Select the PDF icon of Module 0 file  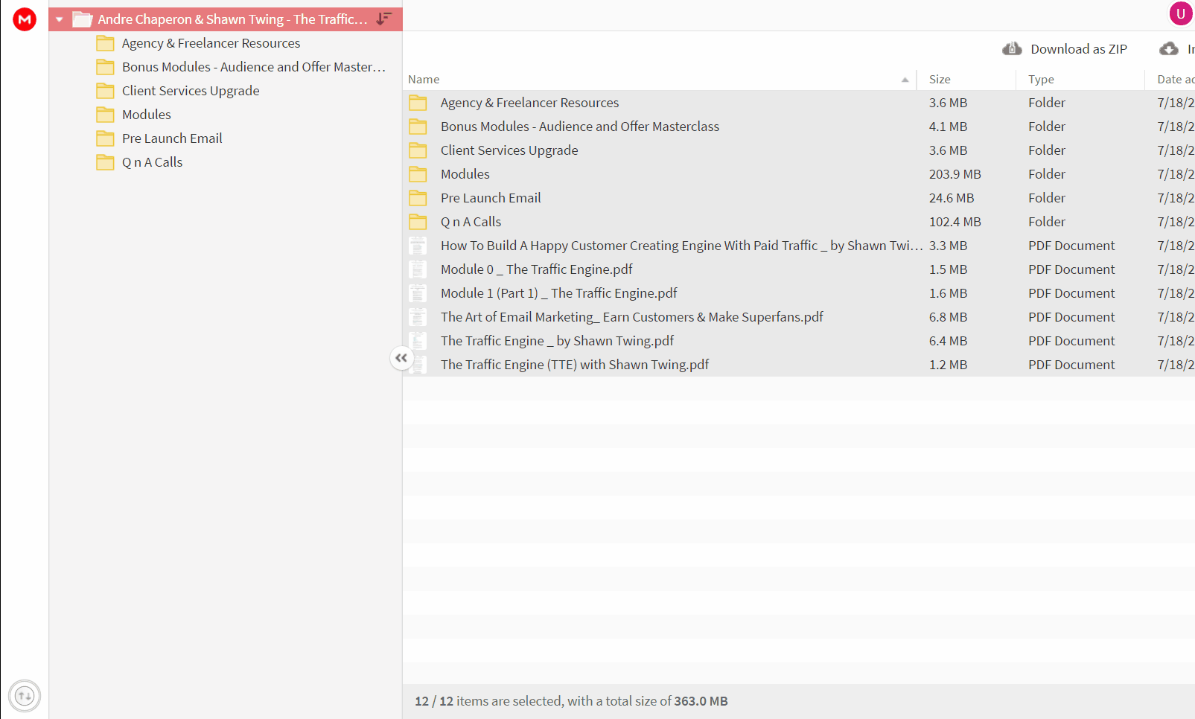coord(418,269)
